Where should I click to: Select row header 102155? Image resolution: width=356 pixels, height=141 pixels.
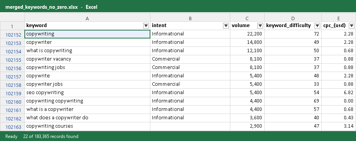[x=12, y=59]
